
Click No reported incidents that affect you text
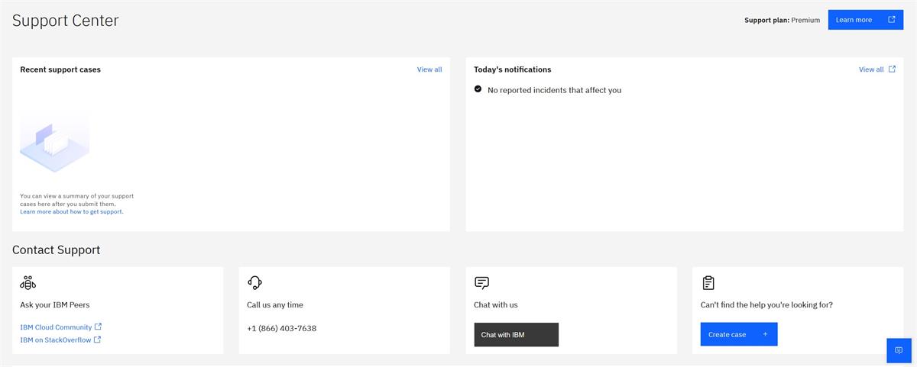pos(554,90)
